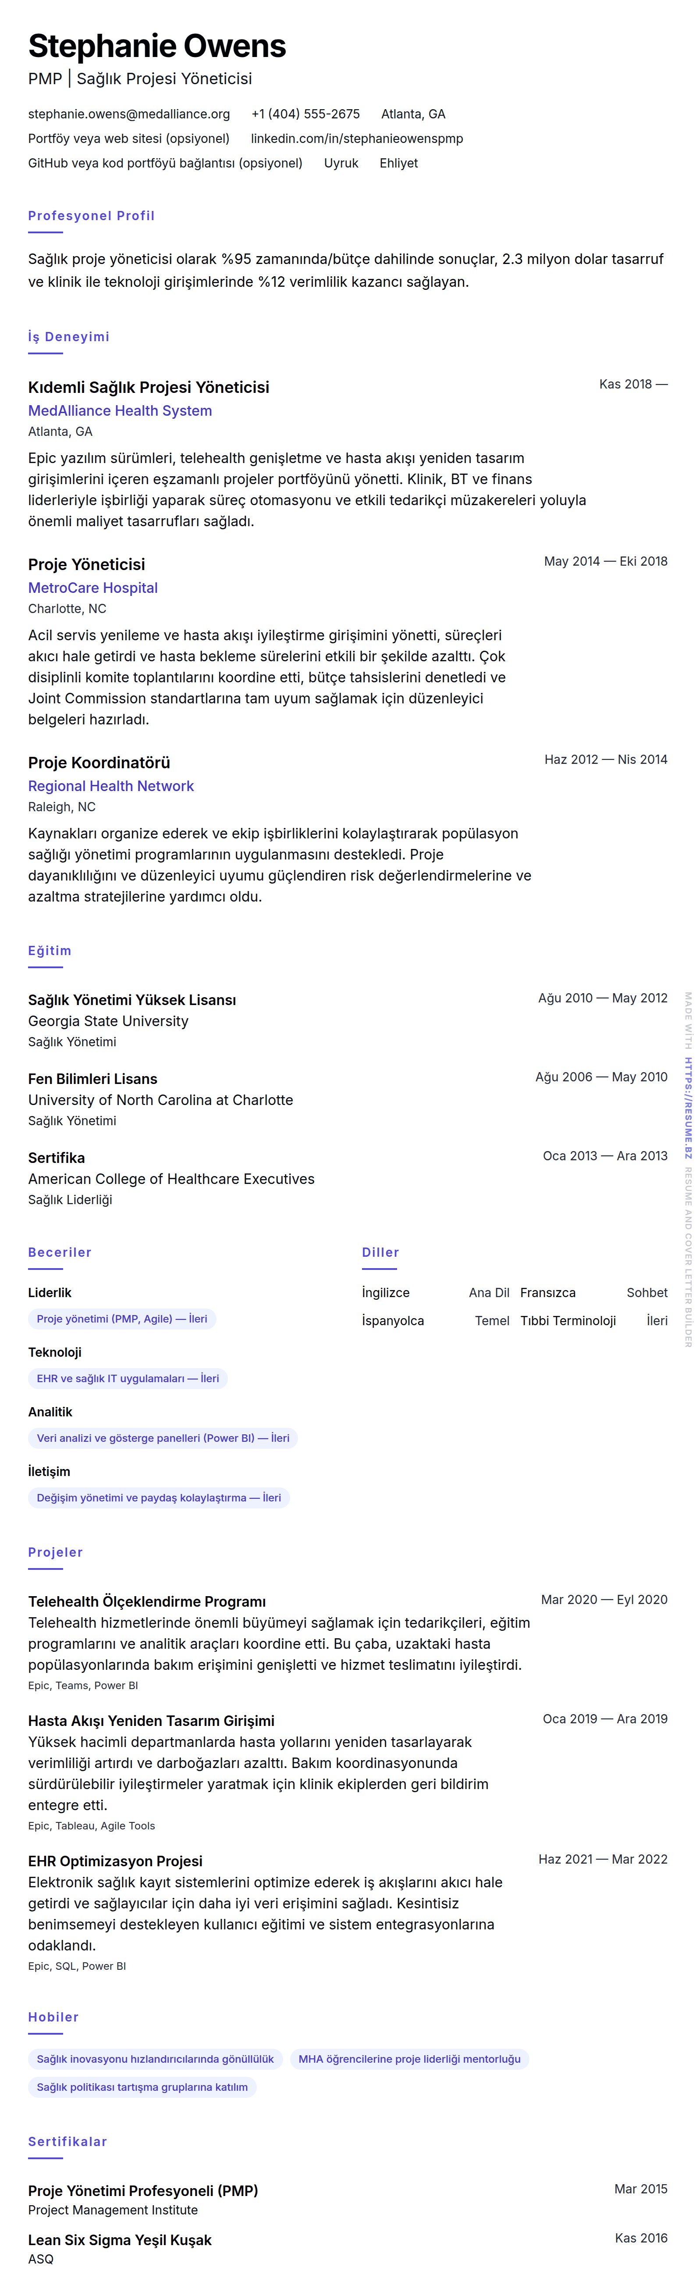This screenshot has width=696, height=2296.
Task: Click the İş Deneyimi section heading
Action: click(x=69, y=337)
